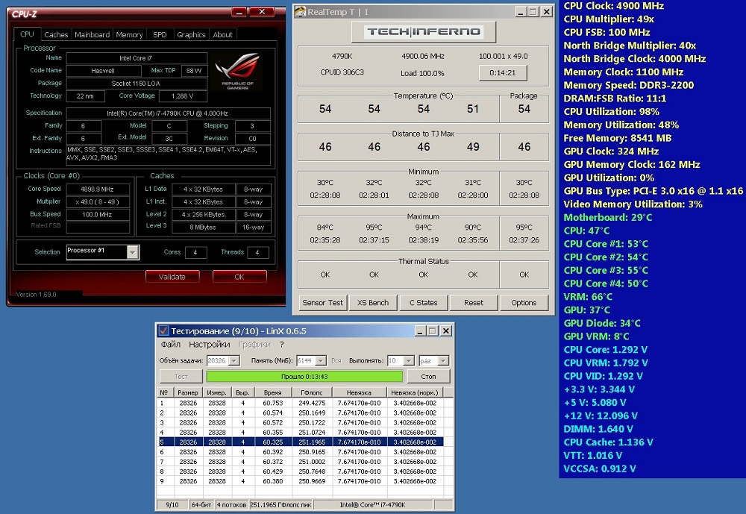Screen dimensions: 746x514
Task: Select result row 1 with 249.4275 GFlops
Action: (301, 403)
